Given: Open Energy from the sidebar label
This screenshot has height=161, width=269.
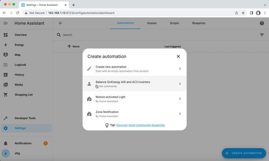Looking at the screenshot, I should click(x=19, y=45).
